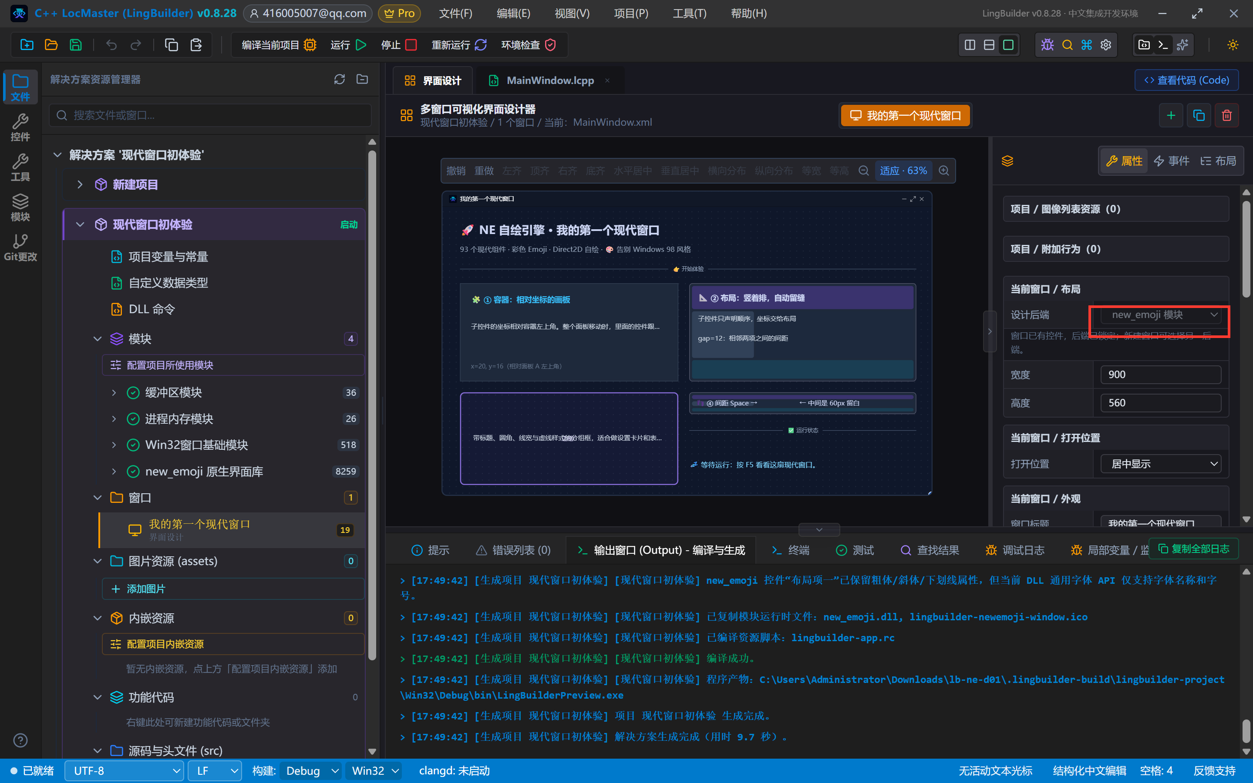Image resolution: width=1253 pixels, height=783 pixels.
Task: Open the 工具(T) menu
Action: coord(689,13)
